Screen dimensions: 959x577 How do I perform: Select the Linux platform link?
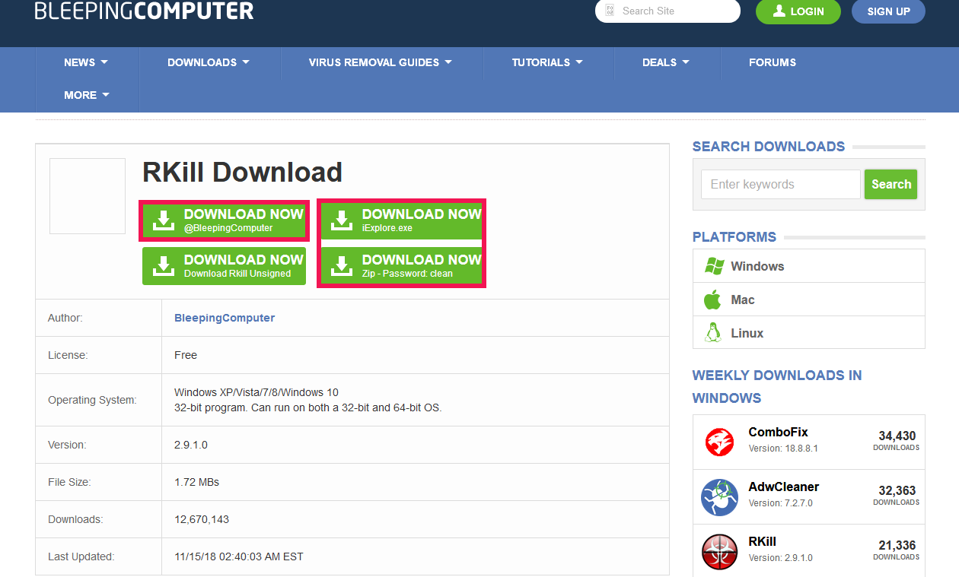pos(747,333)
